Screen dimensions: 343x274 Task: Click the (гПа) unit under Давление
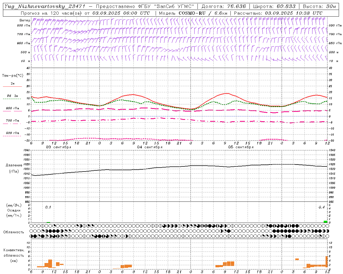[x=14, y=171]
